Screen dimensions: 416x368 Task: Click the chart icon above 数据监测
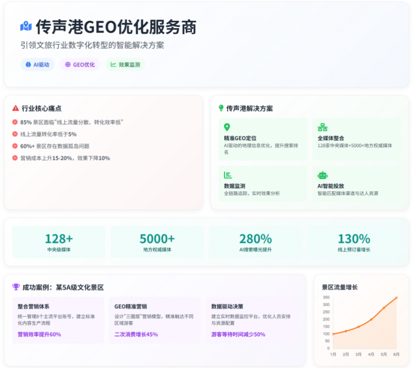click(x=228, y=175)
